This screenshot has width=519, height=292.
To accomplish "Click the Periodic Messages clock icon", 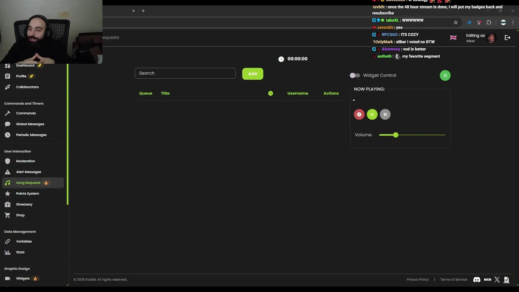I will click(7, 135).
